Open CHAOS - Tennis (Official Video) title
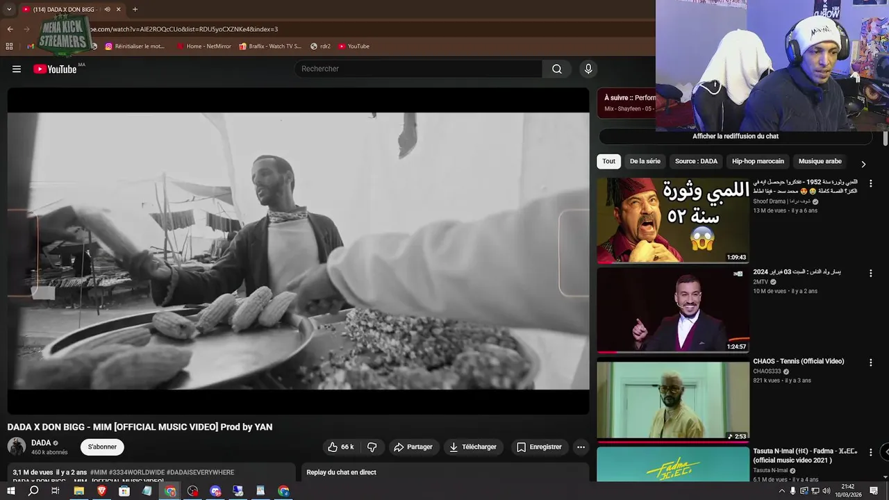This screenshot has height=500, width=889. [x=799, y=361]
